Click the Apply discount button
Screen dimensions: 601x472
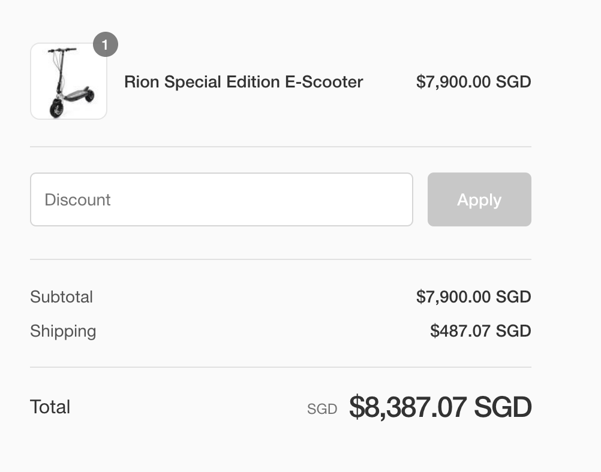(x=479, y=199)
